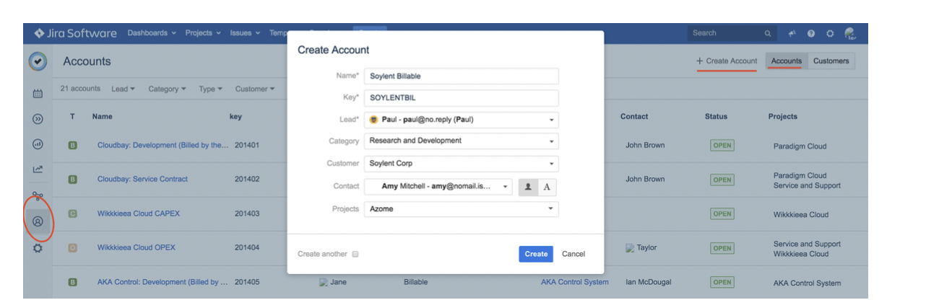The width and height of the screenshot is (952, 300).
Task: Click the Status column header
Action: coord(717,117)
